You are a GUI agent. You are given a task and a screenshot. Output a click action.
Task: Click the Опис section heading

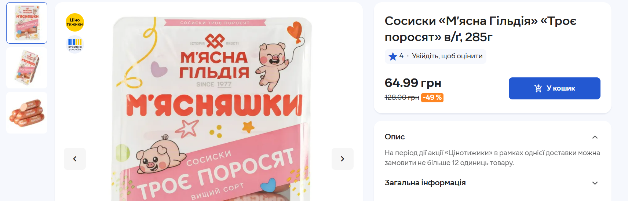click(395, 137)
